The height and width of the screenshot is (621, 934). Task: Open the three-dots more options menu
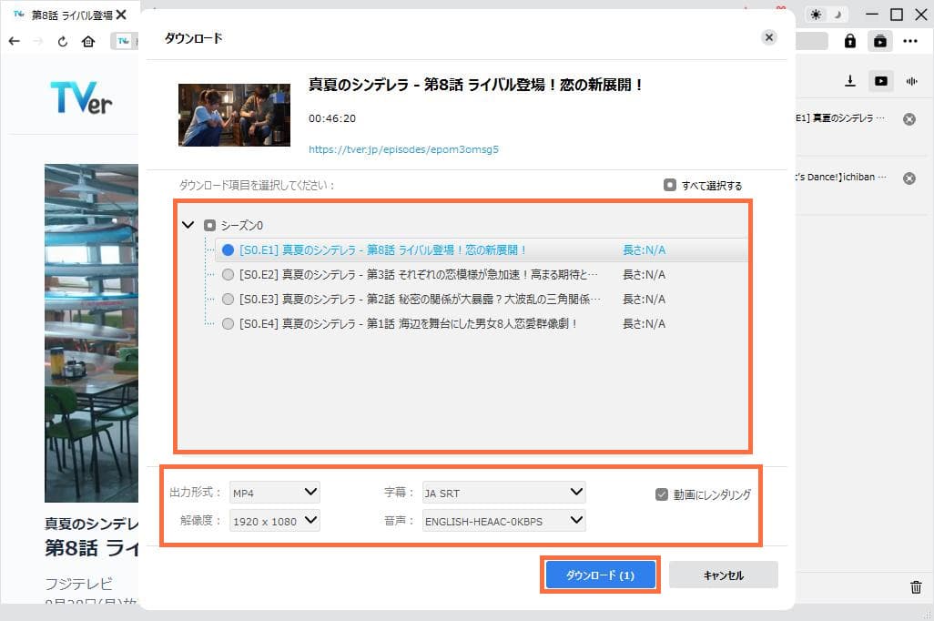[910, 41]
